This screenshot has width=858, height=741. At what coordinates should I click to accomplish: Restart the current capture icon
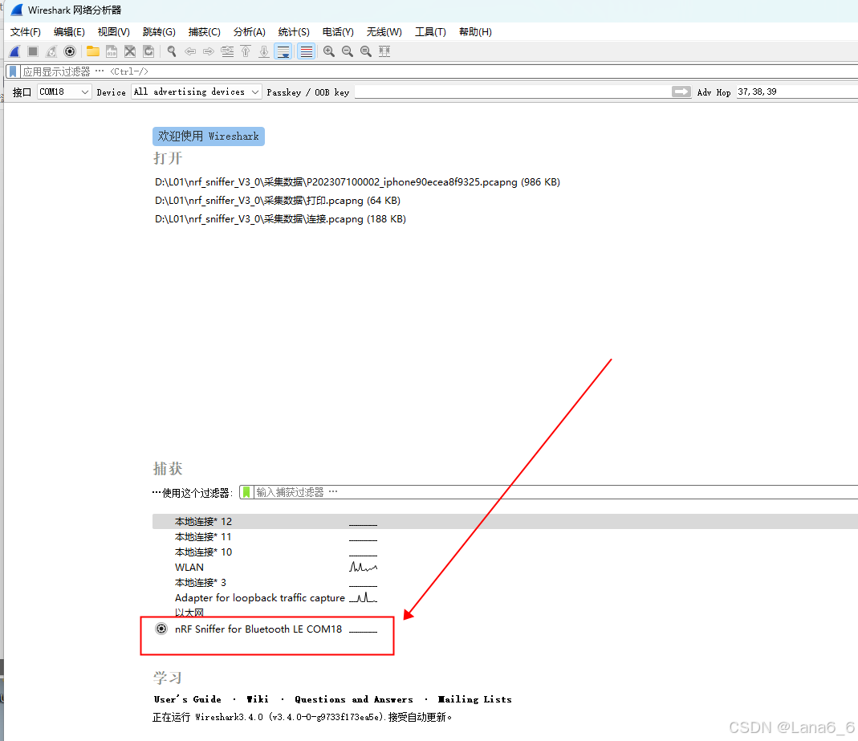pyautogui.click(x=51, y=51)
